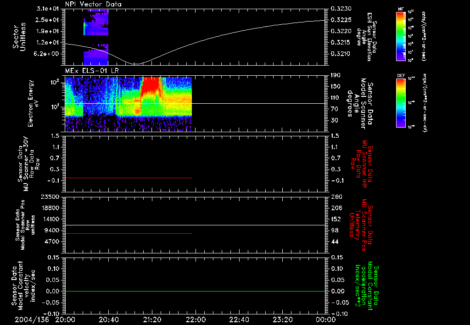Click the NF color scale bar
This screenshot has height=325, width=470.
pyautogui.click(x=401, y=36)
